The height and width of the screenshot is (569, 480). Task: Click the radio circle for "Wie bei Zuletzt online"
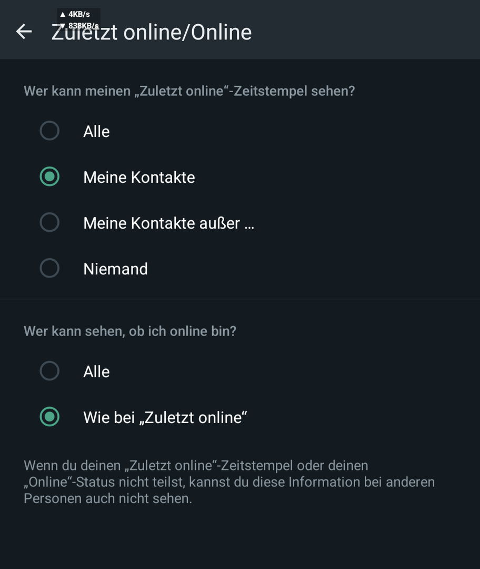[49, 417]
